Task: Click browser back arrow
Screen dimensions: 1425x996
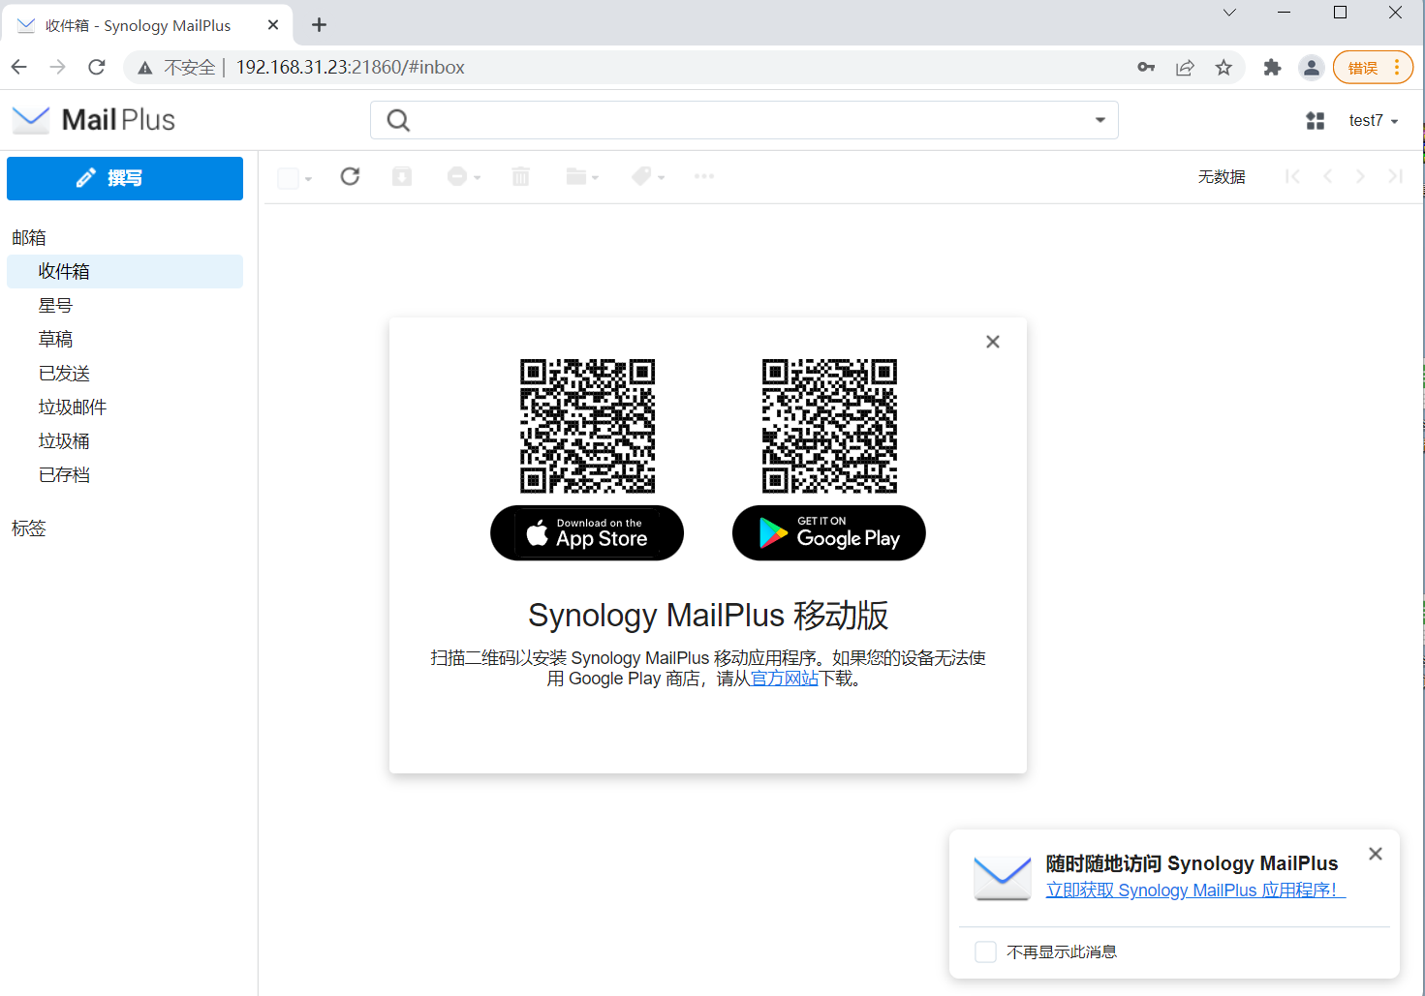Action: [x=18, y=67]
